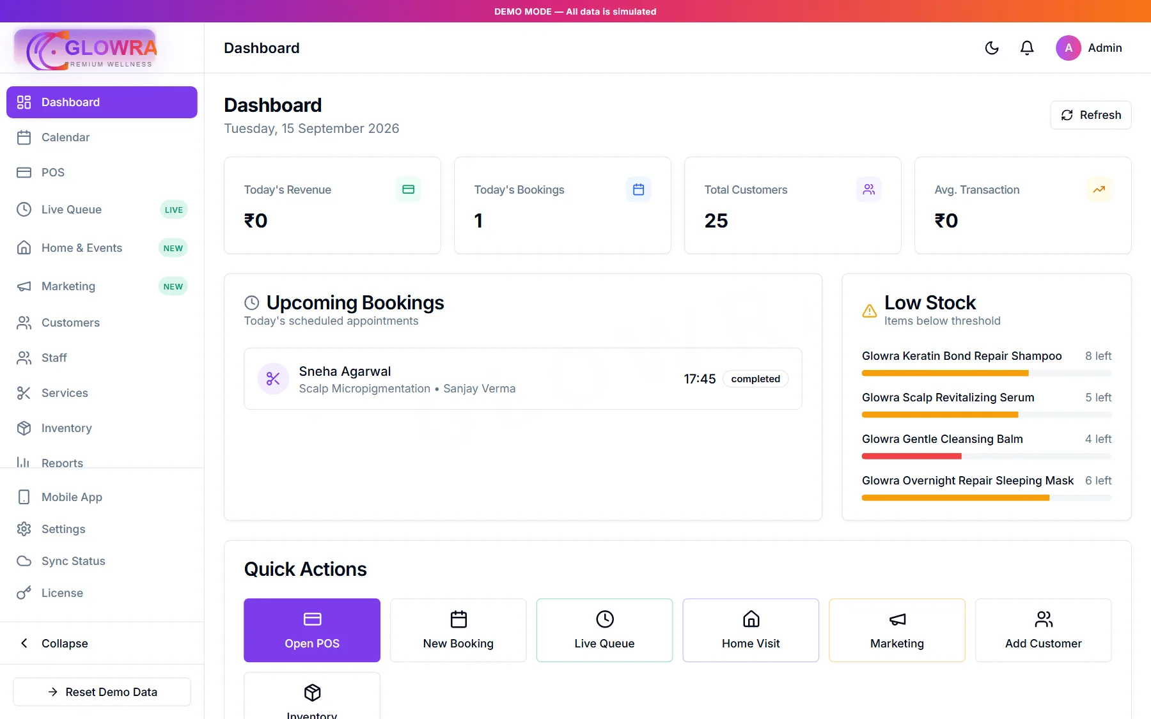Open Customers page from sidebar

click(102, 323)
